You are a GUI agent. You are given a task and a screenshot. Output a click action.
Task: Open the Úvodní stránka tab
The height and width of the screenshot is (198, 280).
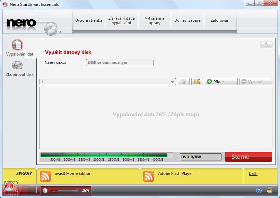[89, 20]
